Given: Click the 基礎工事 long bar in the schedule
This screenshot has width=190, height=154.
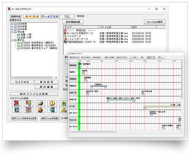Looking at the screenshot, I should [121, 100].
